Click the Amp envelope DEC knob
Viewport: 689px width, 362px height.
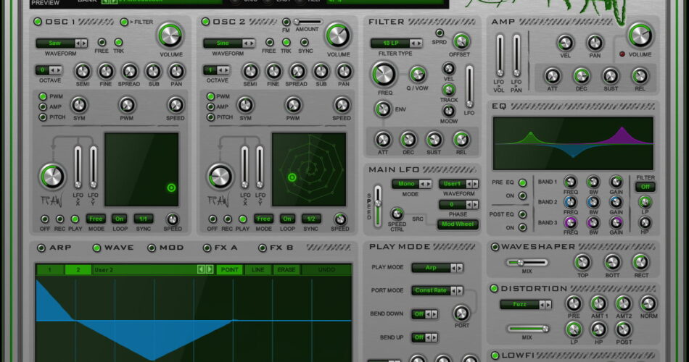pos(582,76)
